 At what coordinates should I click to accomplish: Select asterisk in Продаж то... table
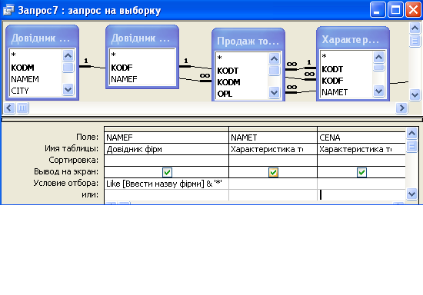pyautogui.click(x=220, y=58)
